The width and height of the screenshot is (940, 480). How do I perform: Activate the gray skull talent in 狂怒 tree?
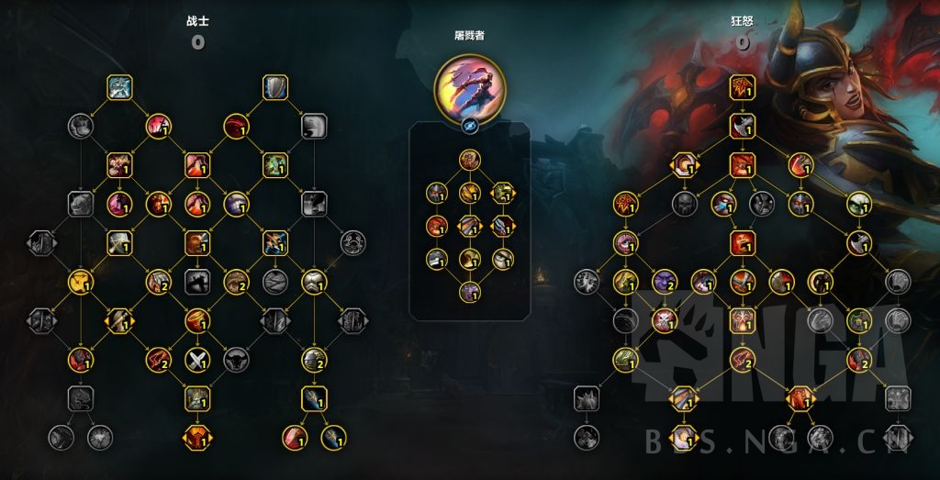(x=684, y=205)
